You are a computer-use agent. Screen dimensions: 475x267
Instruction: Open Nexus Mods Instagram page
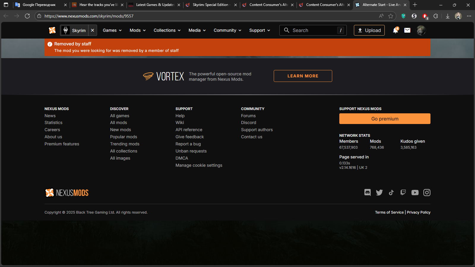pos(427,193)
